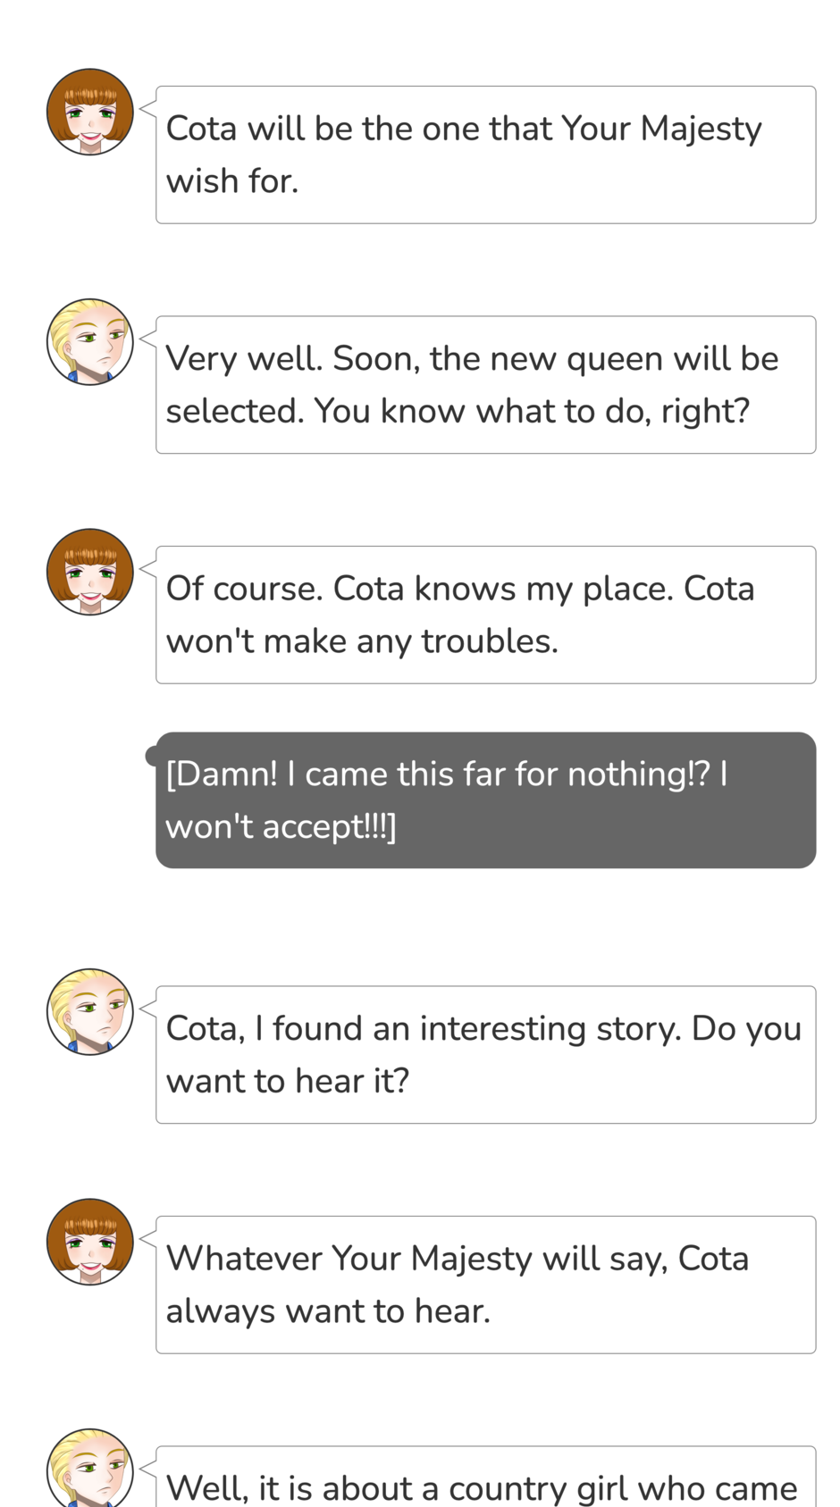Click the tail pointer of "Of course" bubble
The width and height of the screenshot is (840, 1507).
point(148,570)
